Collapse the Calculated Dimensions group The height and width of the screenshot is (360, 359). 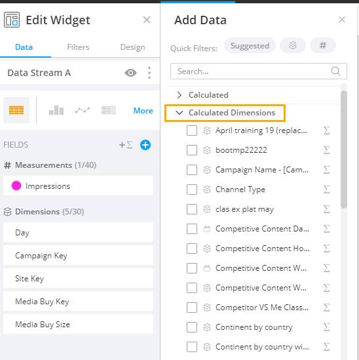179,113
